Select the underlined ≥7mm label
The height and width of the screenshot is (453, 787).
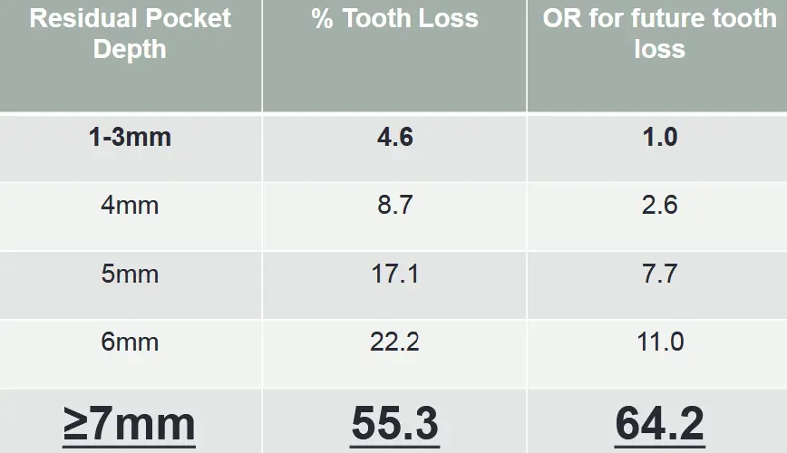[x=129, y=424]
